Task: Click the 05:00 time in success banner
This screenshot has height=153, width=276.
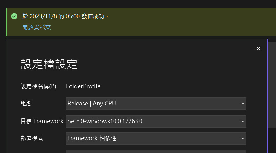Action: coord(73,16)
